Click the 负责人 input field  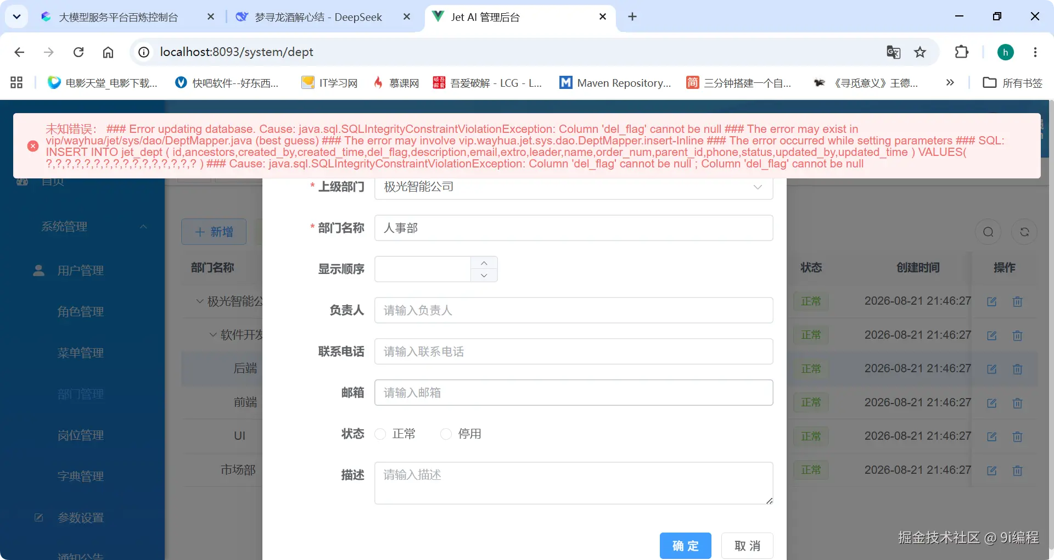coord(574,310)
